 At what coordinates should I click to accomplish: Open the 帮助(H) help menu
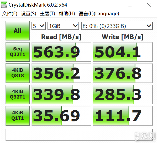[x=67, y=14]
